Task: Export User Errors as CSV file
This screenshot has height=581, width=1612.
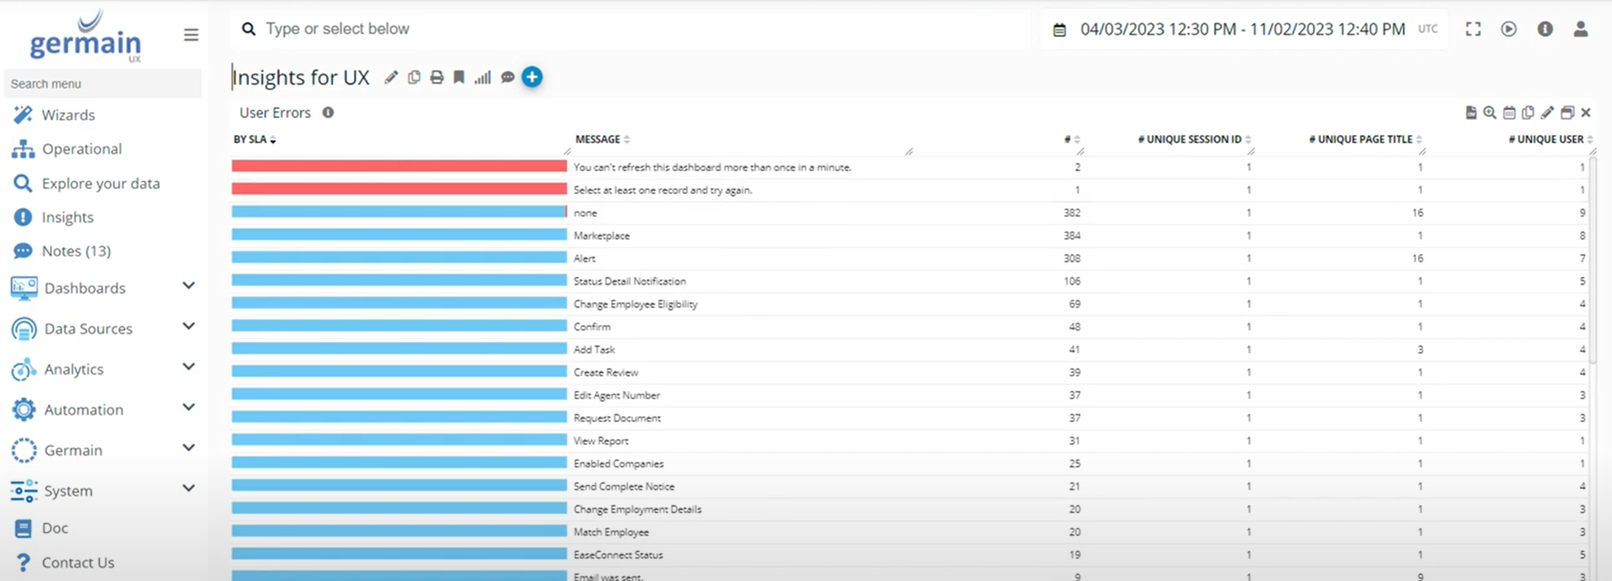Action: [1470, 113]
